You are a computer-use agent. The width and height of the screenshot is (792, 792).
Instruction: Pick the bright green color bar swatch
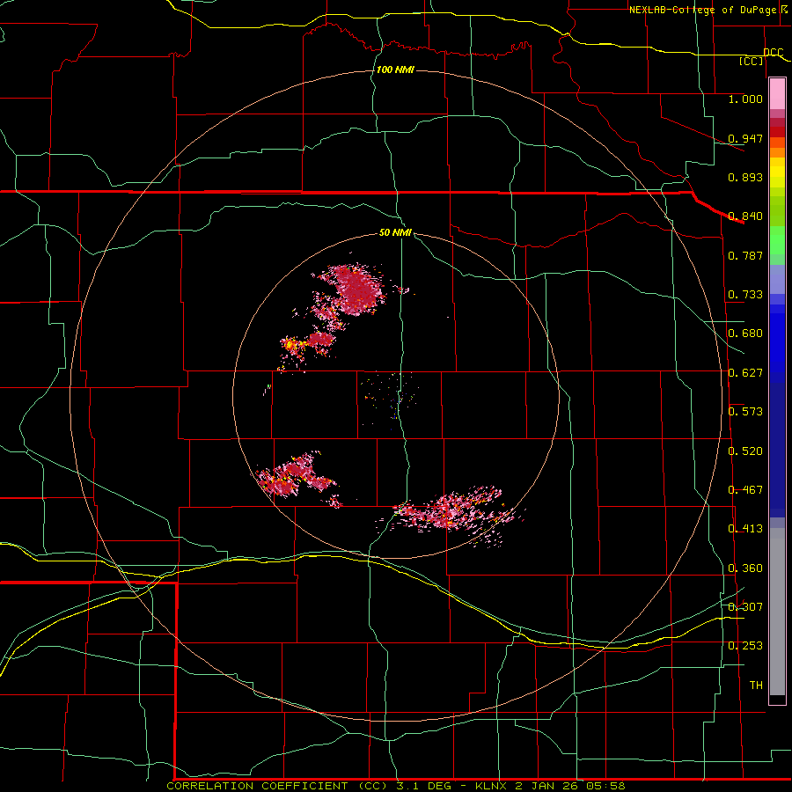pyautogui.click(x=777, y=240)
